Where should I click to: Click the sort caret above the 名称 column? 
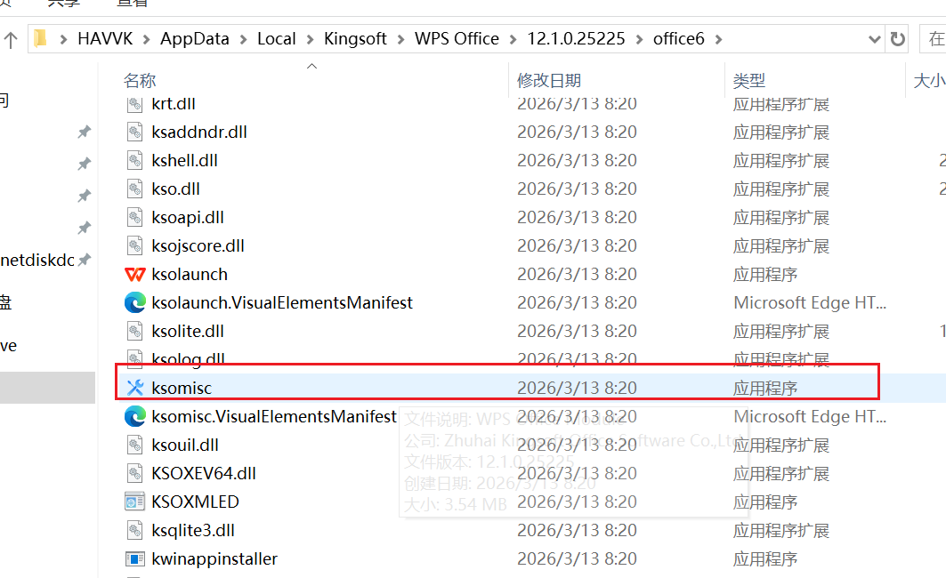(x=311, y=65)
